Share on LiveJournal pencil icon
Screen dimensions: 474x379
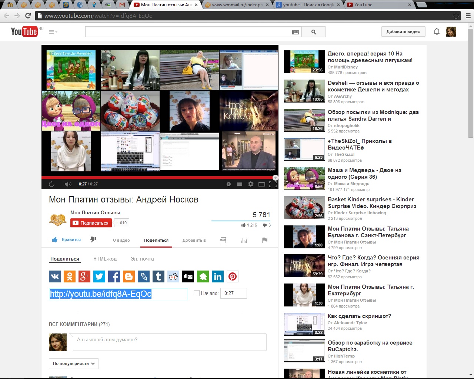pos(144,276)
